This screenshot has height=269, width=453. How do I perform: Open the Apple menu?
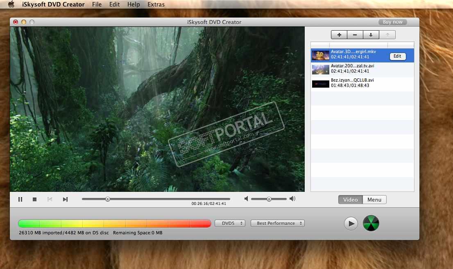pyautogui.click(x=11, y=4)
